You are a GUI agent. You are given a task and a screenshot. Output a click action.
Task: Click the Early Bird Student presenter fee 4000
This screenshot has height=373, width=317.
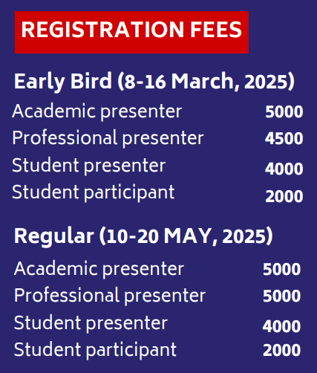click(x=284, y=169)
